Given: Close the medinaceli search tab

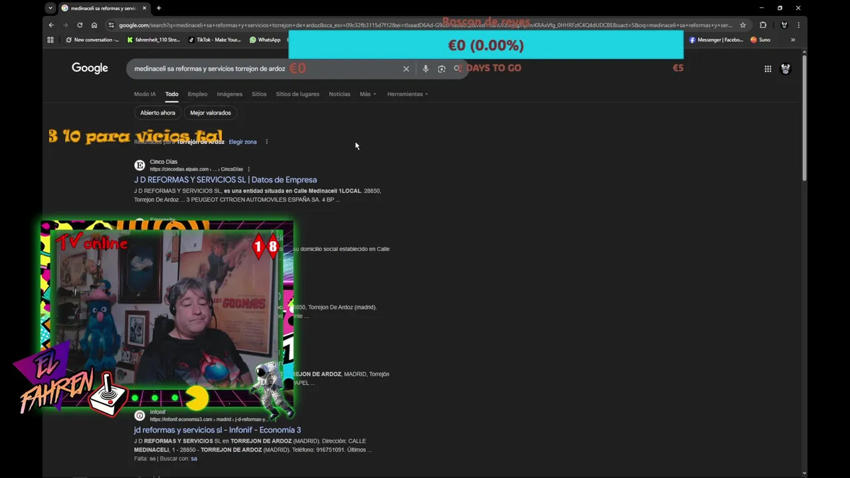Looking at the screenshot, I should 144,8.
